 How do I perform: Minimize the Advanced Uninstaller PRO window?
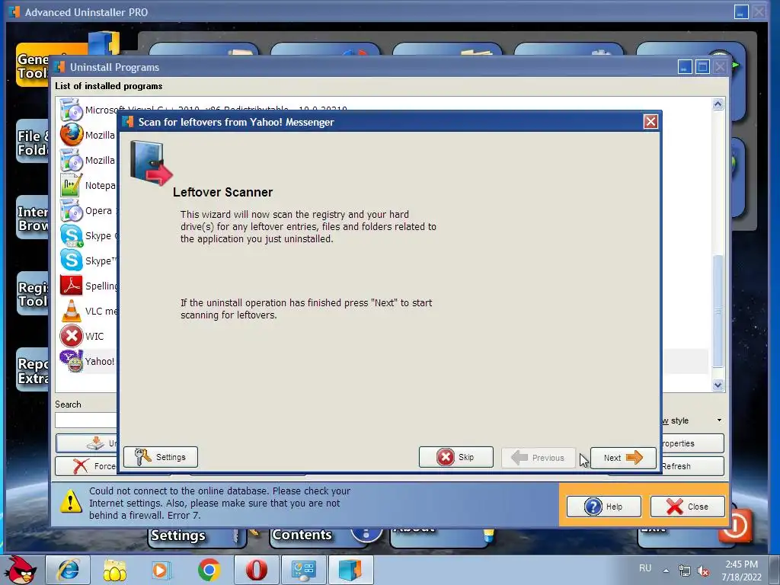[741, 12]
